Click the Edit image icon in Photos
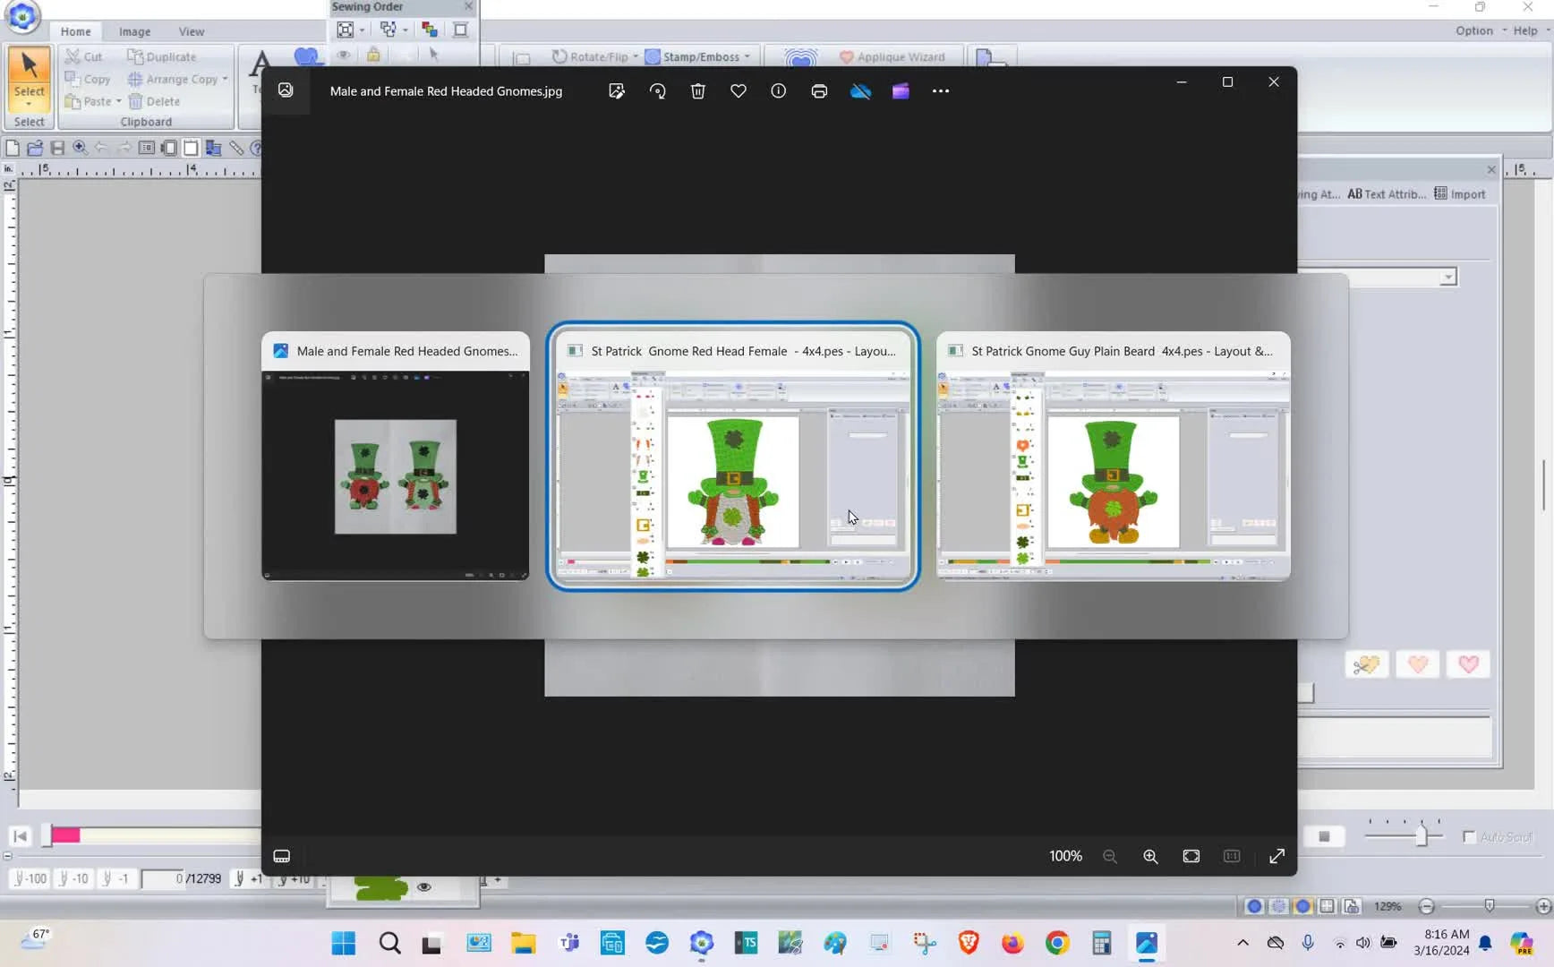Image resolution: width=1554 pixels, height=967 pixels. tap(616, 90)
